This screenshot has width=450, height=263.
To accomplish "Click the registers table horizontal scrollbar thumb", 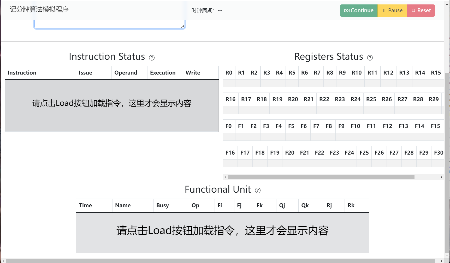I will (321, 177).
